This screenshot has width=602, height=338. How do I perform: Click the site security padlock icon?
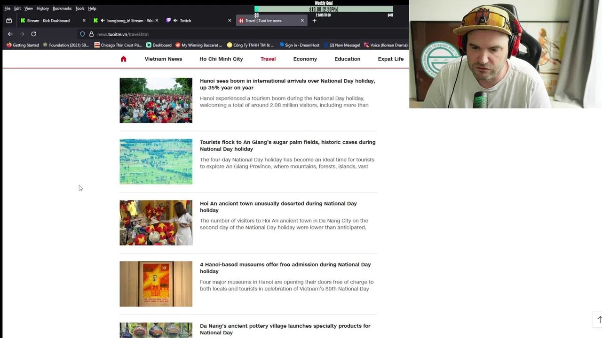tap(91, 34)
